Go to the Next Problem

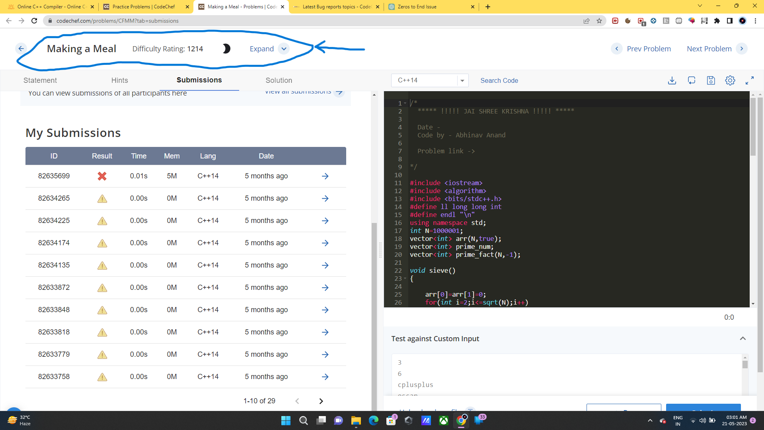pos(709,49)
